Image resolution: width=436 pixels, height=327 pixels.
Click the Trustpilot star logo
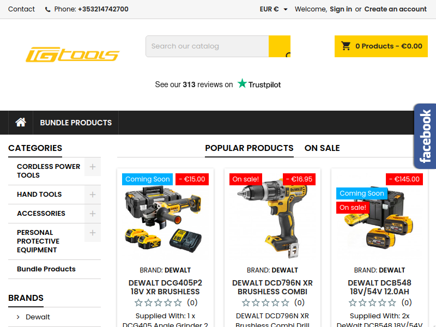pyautogui.click(x=242, y=83)
